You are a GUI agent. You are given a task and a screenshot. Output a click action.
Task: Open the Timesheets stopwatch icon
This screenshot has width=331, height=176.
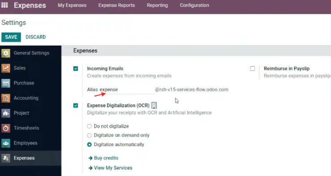coord(6,128)
